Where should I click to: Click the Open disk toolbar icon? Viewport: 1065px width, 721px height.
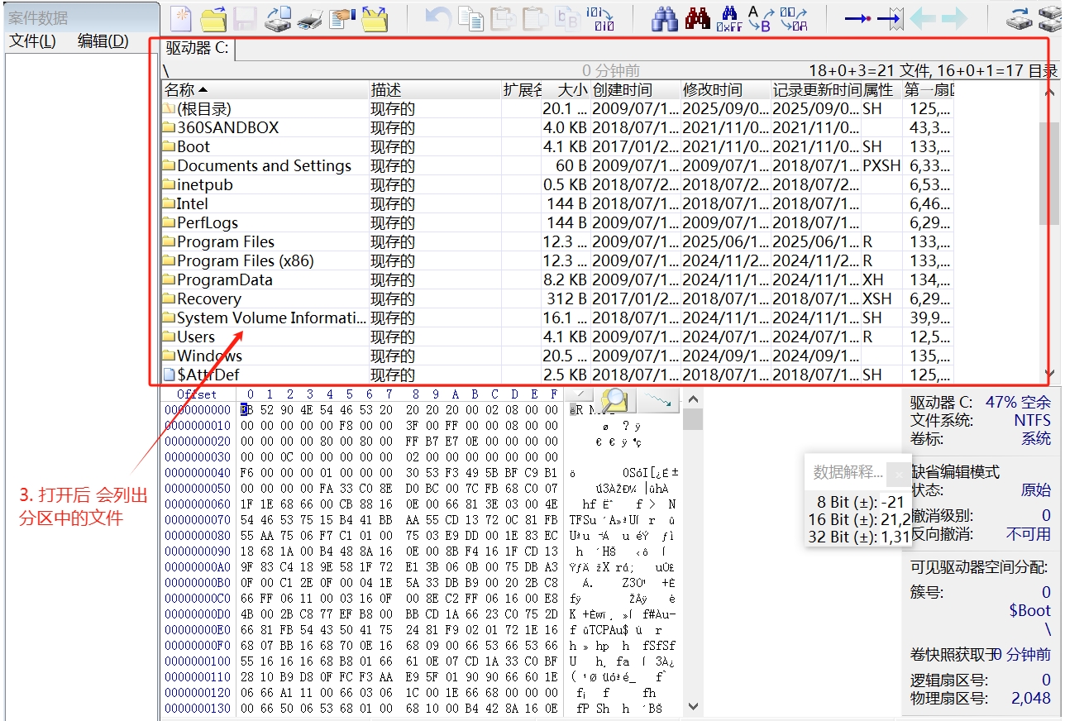[278, 18]
